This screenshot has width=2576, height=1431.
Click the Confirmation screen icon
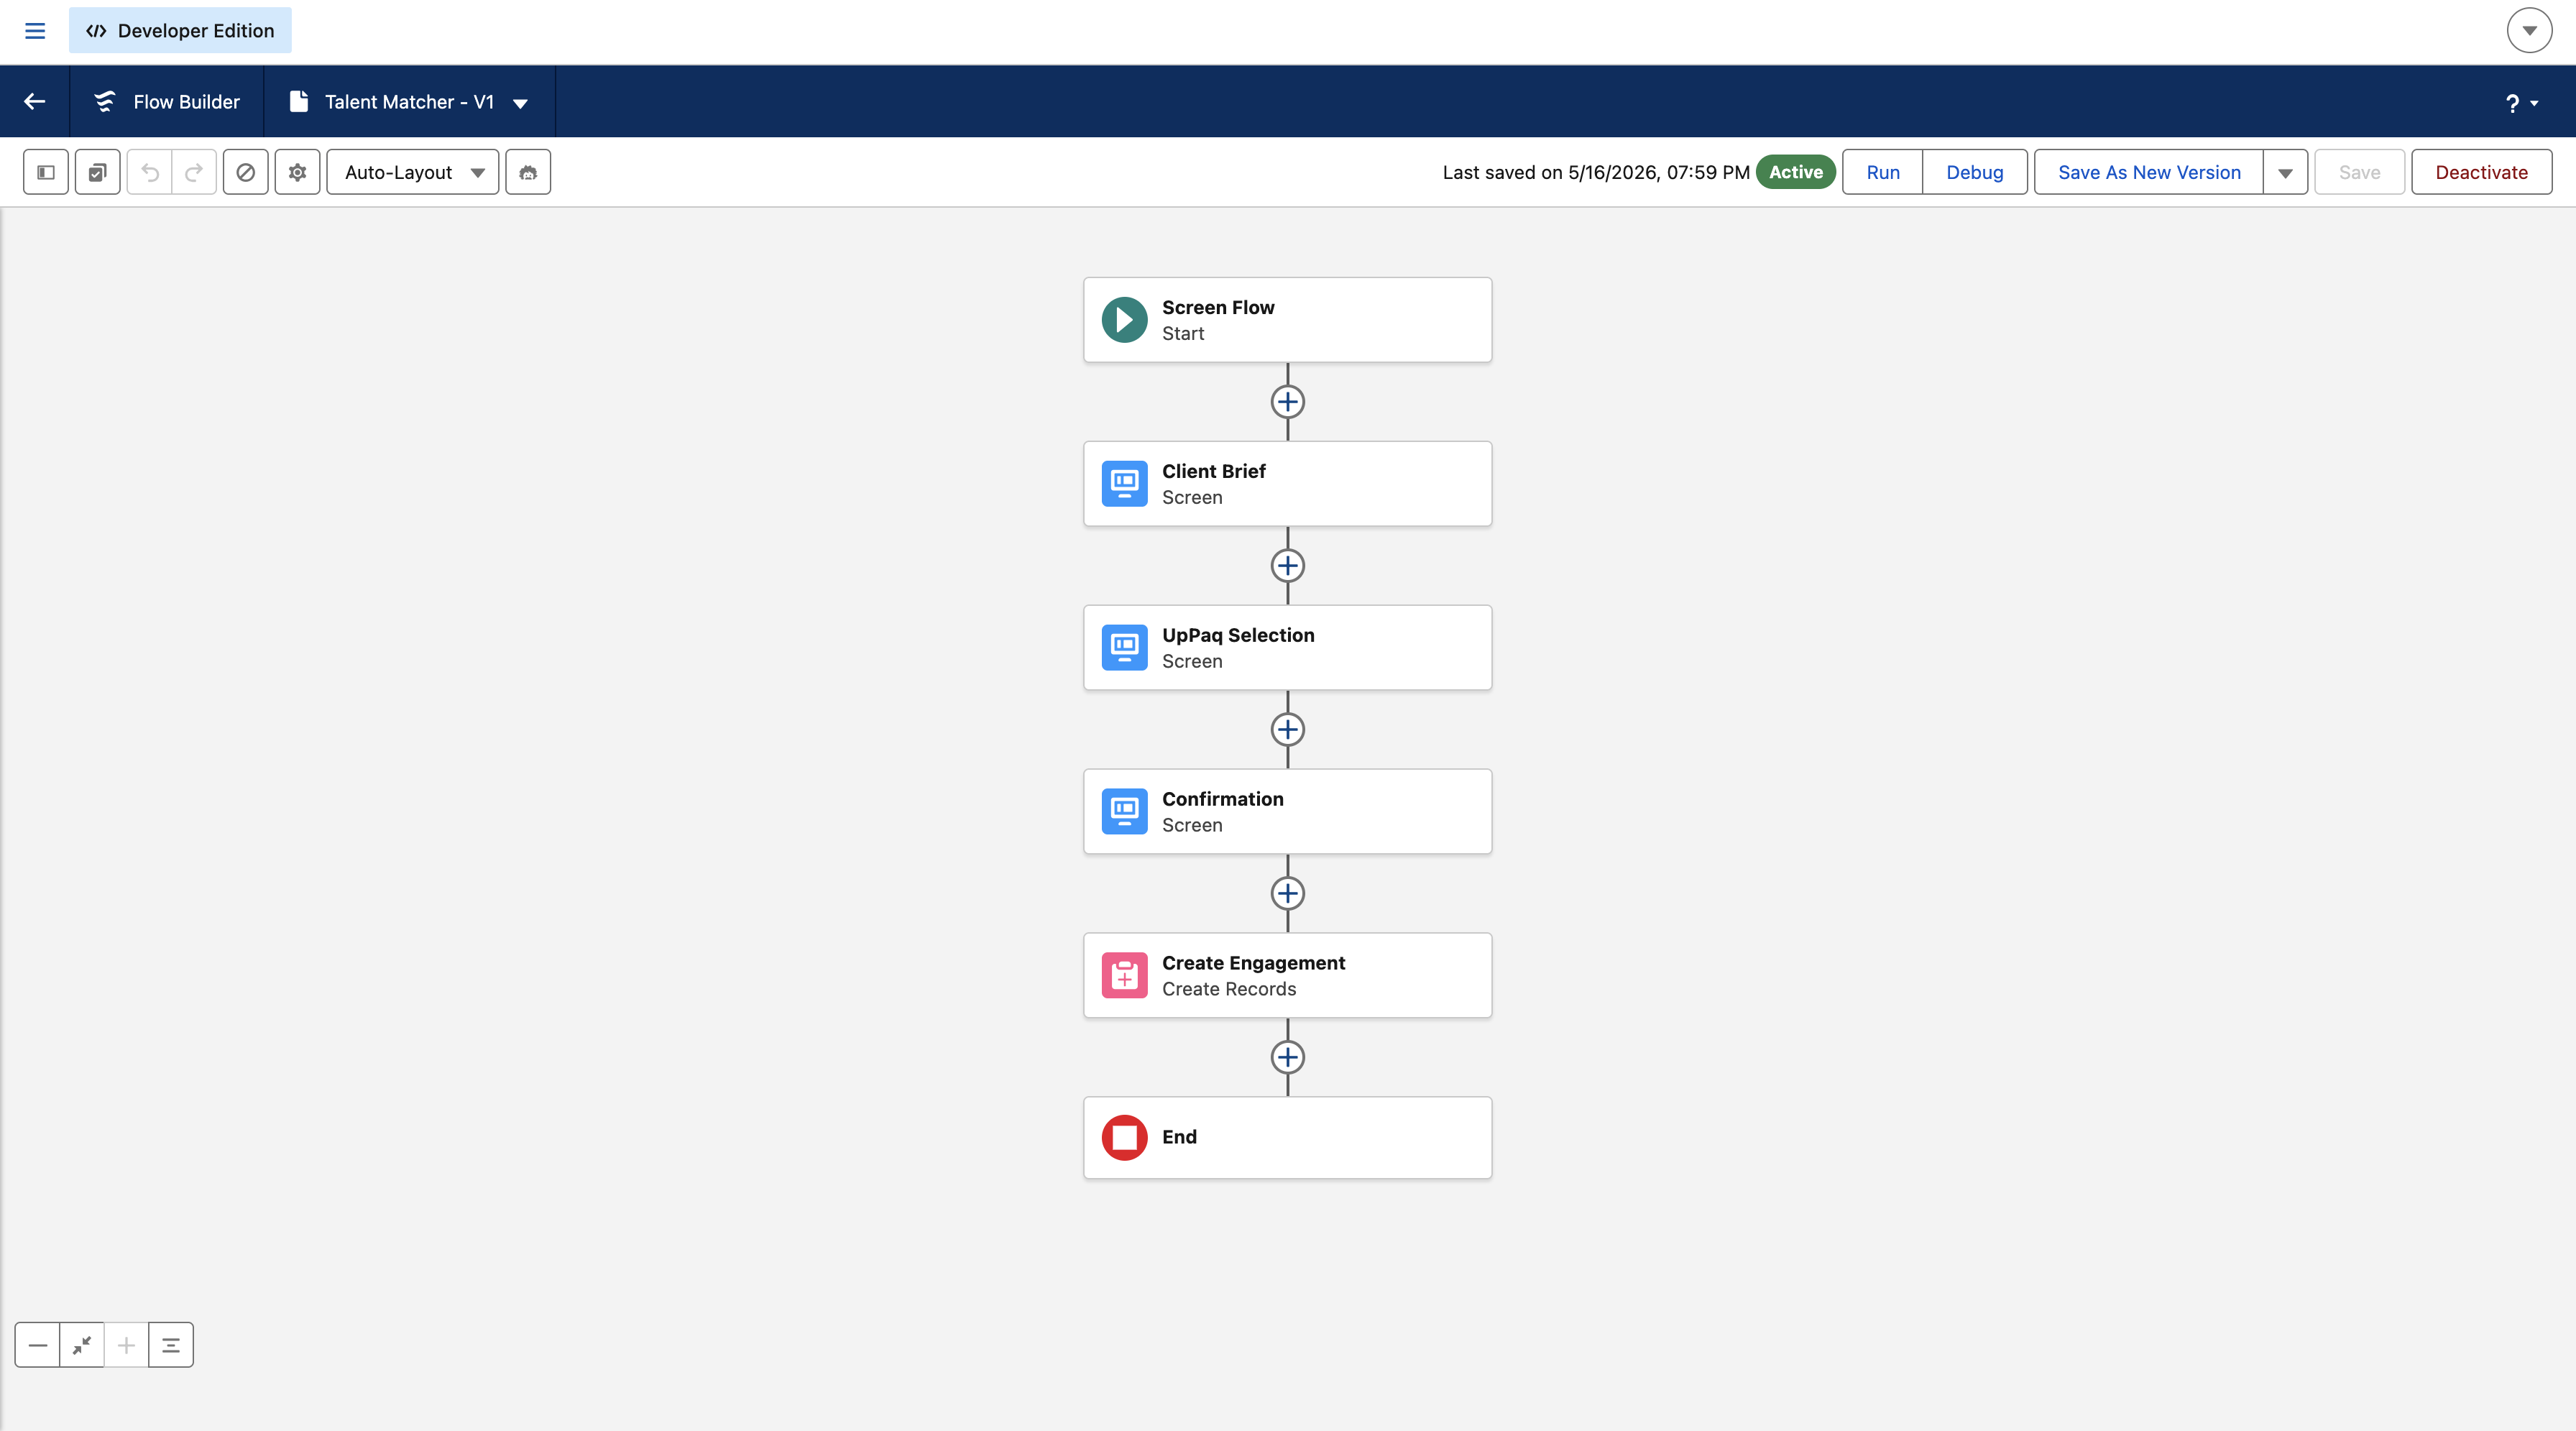(1124, 812)
